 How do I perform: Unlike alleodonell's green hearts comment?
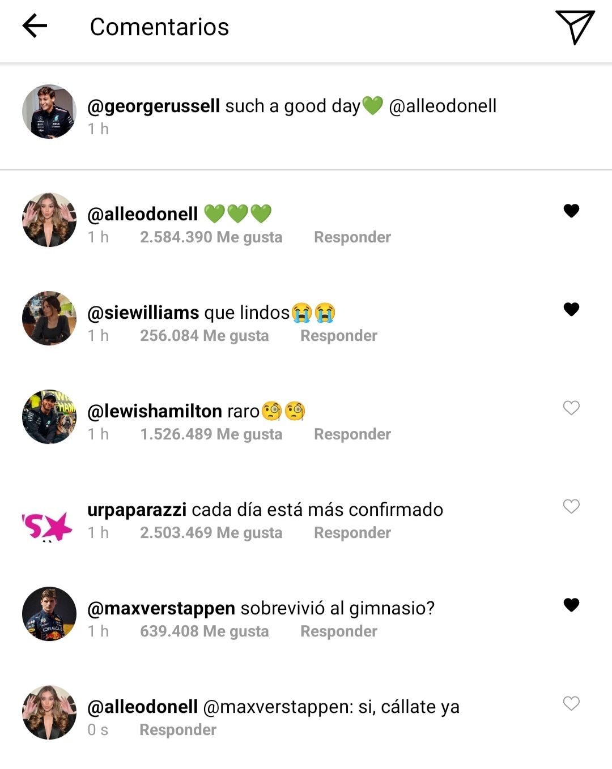pyautogui.click(x=571, y=211)
